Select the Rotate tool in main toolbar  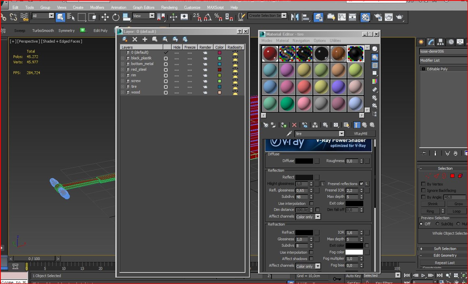click(x=116, y=17)
